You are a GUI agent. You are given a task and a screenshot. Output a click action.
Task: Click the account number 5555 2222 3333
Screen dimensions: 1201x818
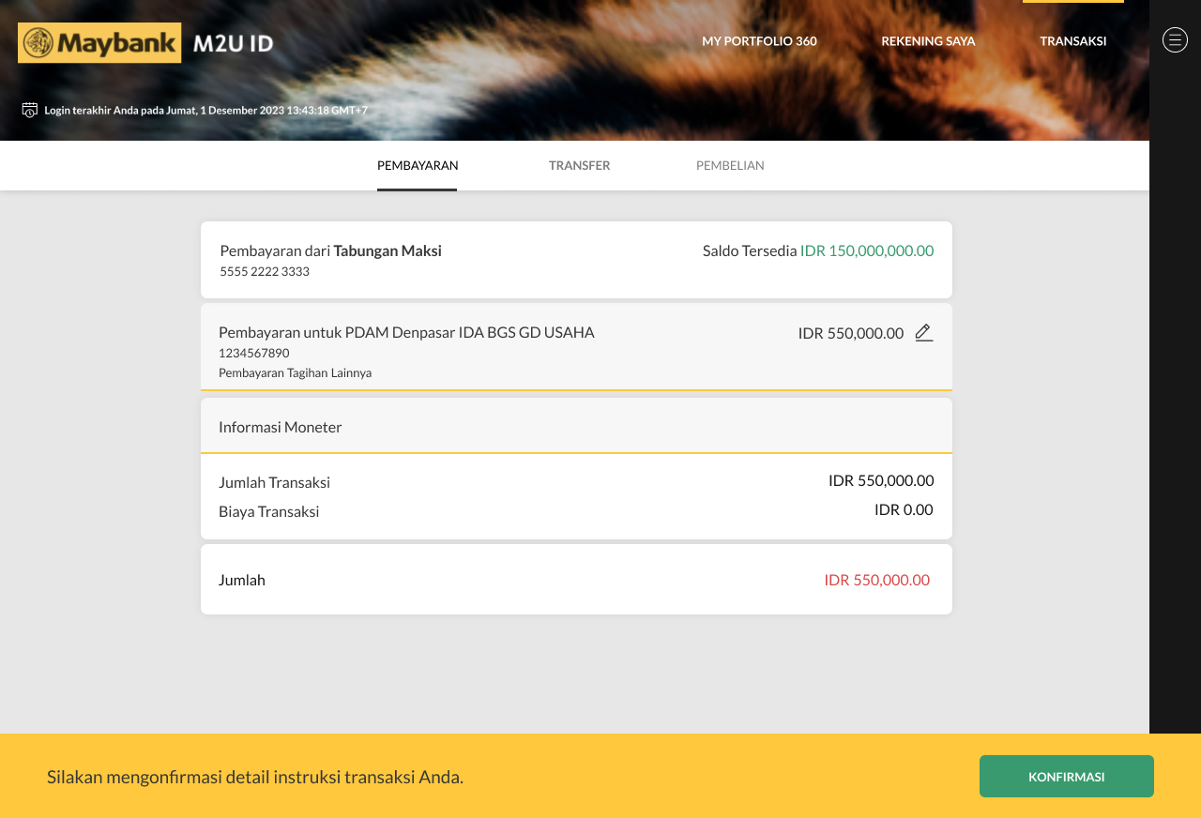265,271
